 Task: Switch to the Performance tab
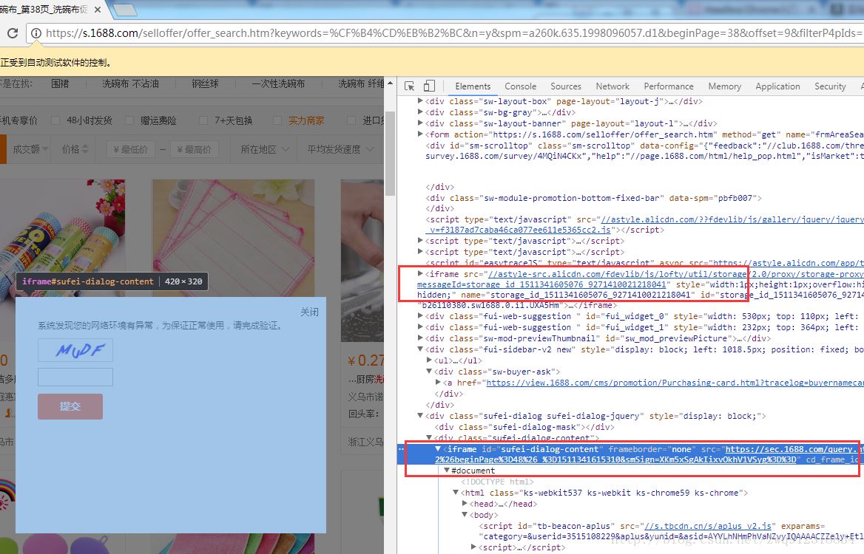pos(669,86)
